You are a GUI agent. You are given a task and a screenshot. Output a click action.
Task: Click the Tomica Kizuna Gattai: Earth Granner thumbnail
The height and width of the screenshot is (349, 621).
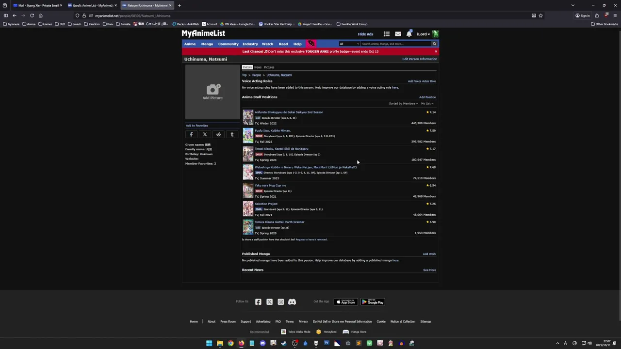[248, 227]
